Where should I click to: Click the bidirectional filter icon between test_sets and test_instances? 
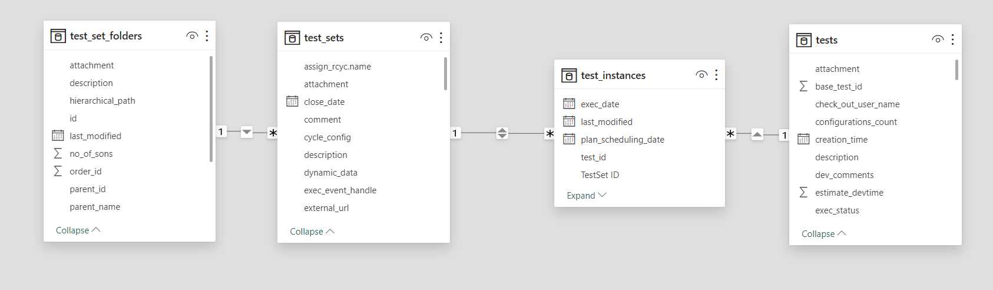pyautogui.click(x=502, y=133)
